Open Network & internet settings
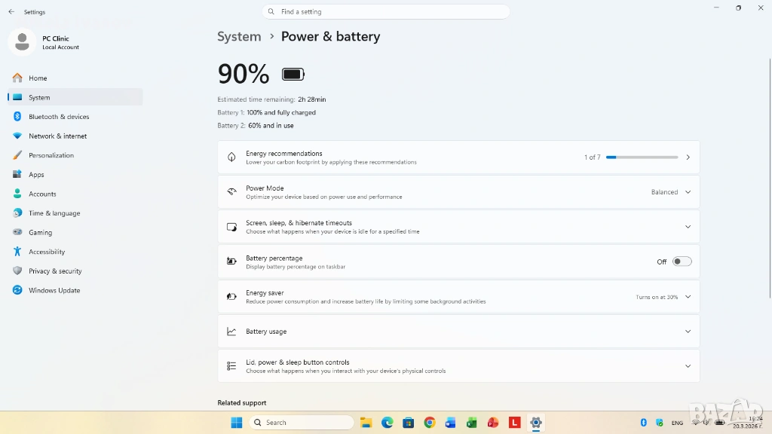This screenshot has width=772, height=434. [x=57, y=136]
